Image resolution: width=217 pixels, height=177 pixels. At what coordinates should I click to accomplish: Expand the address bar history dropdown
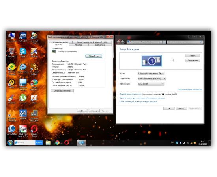coord(161,42)
